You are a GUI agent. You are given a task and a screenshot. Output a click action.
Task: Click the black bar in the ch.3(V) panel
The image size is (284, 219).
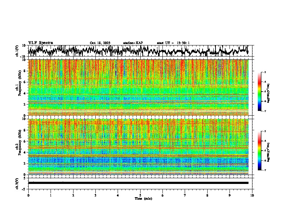[x=138, y=183]
